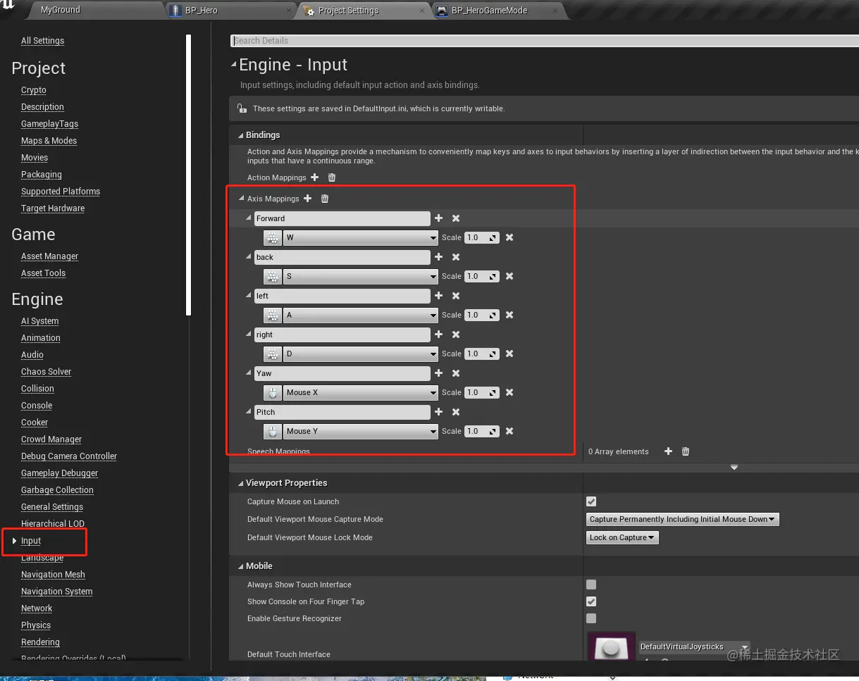
Task: Add a key to the back axis
Action: (439, 257)
